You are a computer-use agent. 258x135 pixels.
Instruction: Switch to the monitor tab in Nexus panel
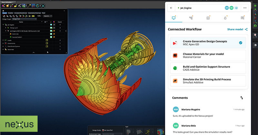click(174, 18)
